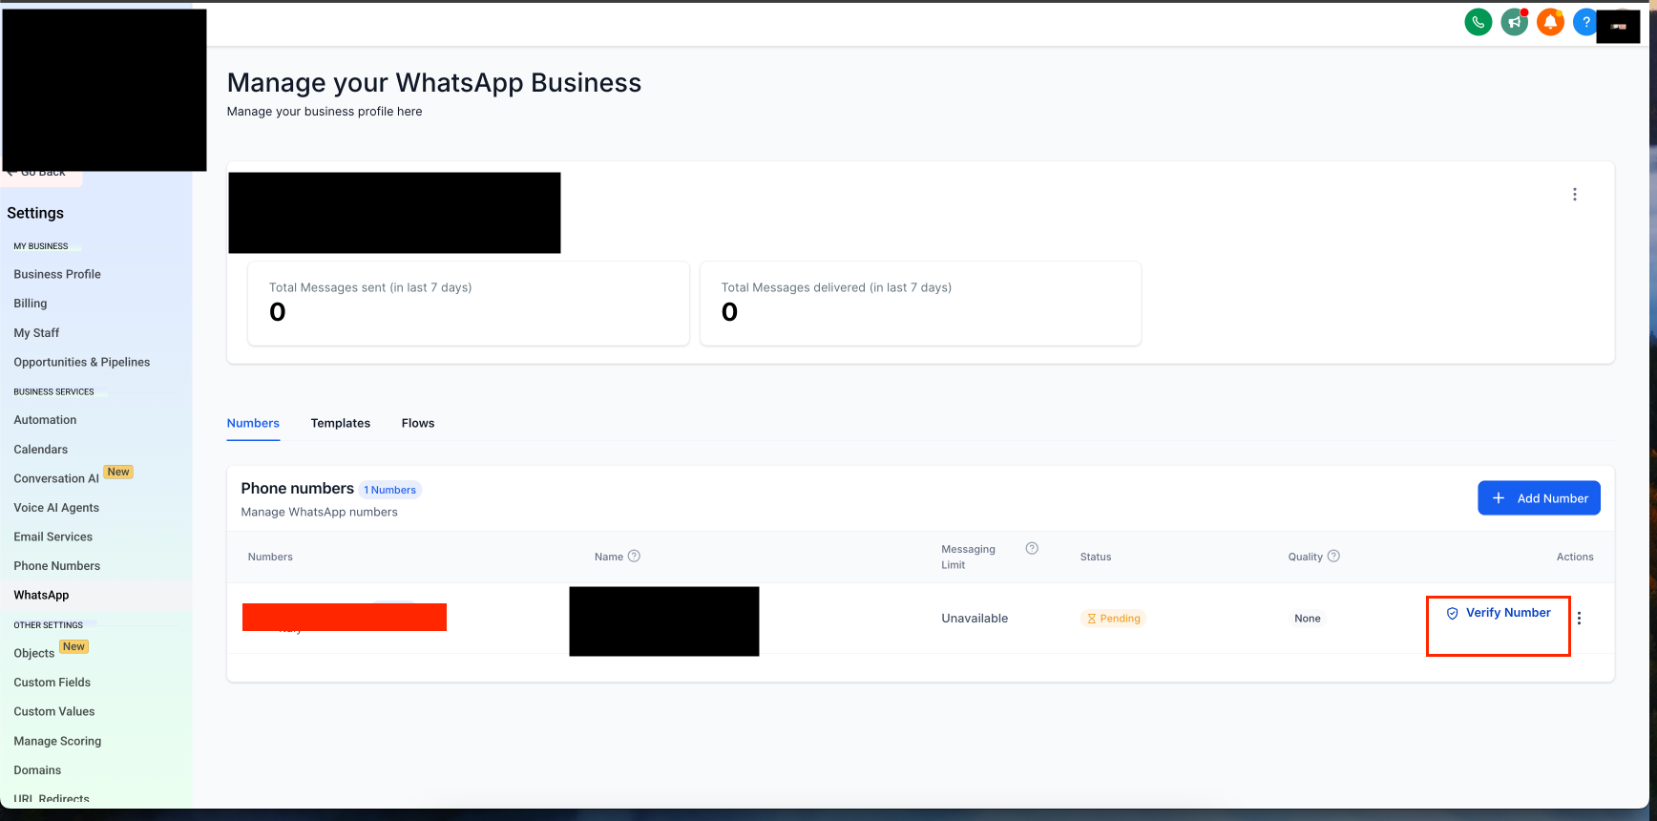This screenshot has height=821, width=1657.
Task: Open Custom Values settings
Action: point(54,712)
